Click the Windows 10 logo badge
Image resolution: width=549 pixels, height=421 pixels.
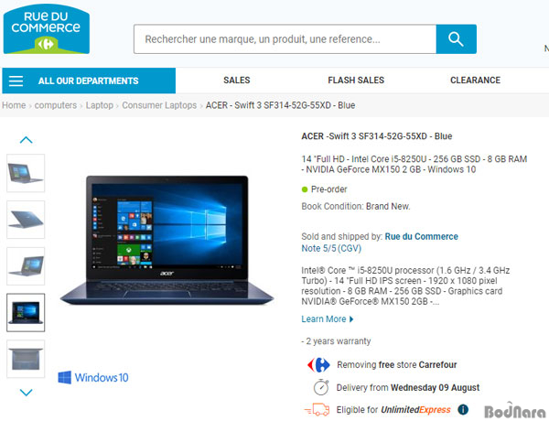click(93, 378)
